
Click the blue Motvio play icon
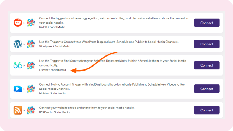(x=18, y=89)
